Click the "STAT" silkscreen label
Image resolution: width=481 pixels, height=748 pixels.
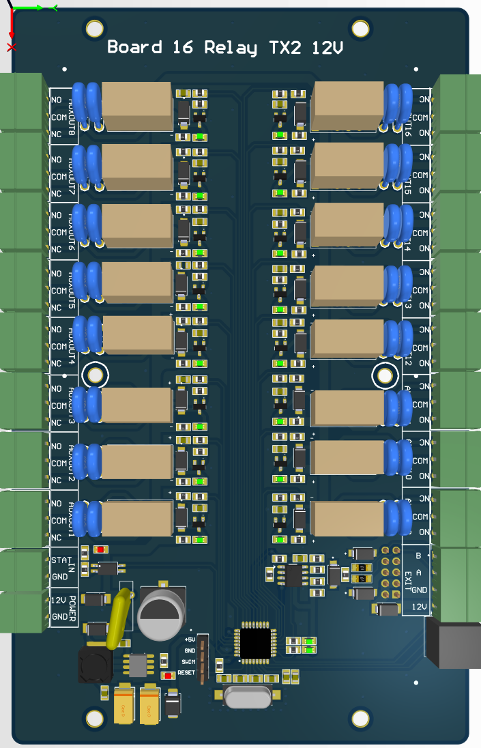tap(61, 560)
